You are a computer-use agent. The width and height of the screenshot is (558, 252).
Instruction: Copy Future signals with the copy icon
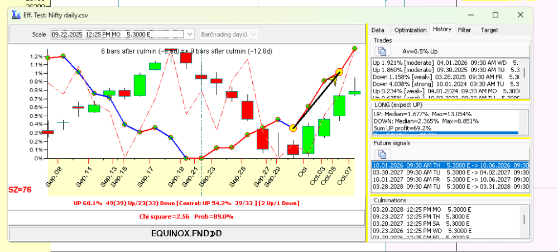[x=383, y=154]
